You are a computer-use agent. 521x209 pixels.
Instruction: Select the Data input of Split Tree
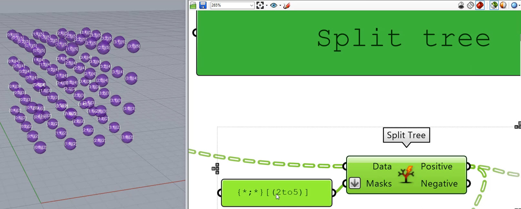(x=382, y=166)
